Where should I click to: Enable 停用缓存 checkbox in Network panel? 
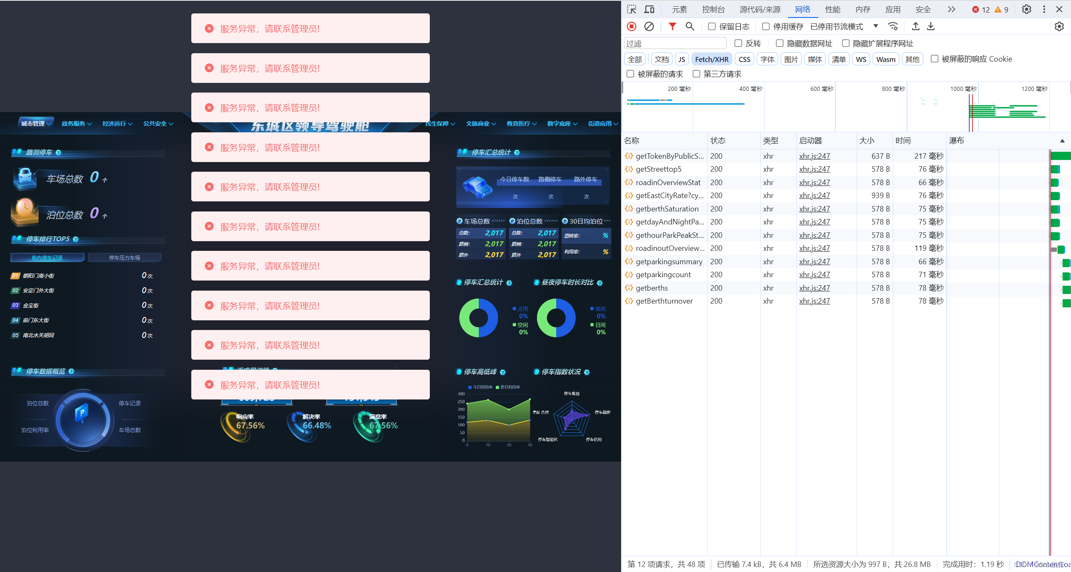pyautogui.click(x=764, y=27)
